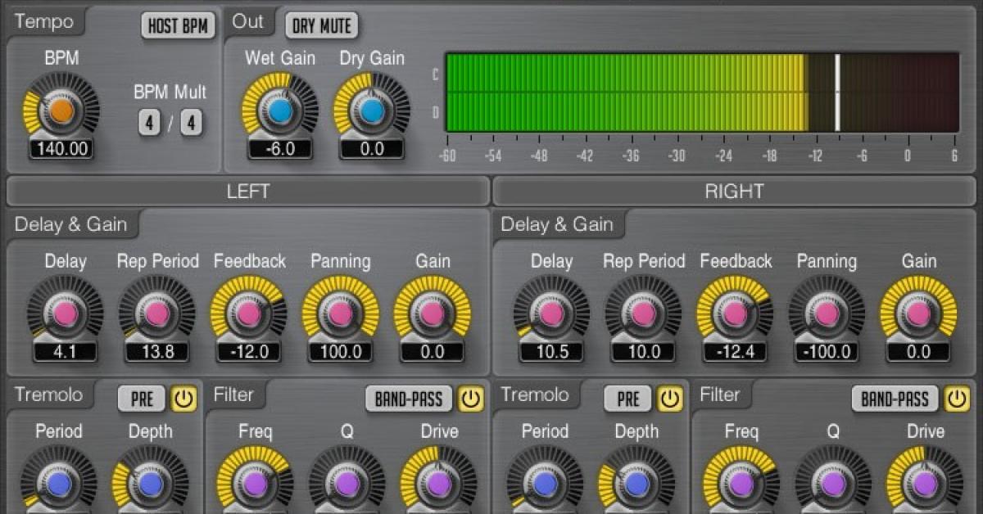This screenshot has width=983, height=514.
Task: Click the HOST BPM button
Action: click(178, 25)
